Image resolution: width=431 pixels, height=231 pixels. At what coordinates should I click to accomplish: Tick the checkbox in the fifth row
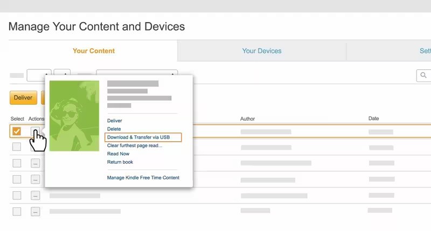(x=17, y=196)
